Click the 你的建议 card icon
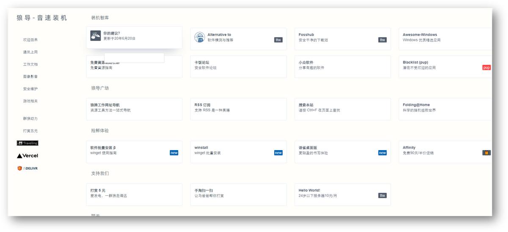 96,36
